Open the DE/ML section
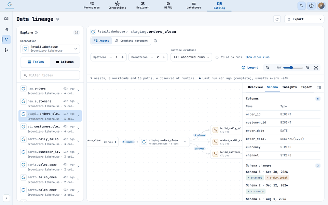The image size is (328, 205). pos(168,5)
